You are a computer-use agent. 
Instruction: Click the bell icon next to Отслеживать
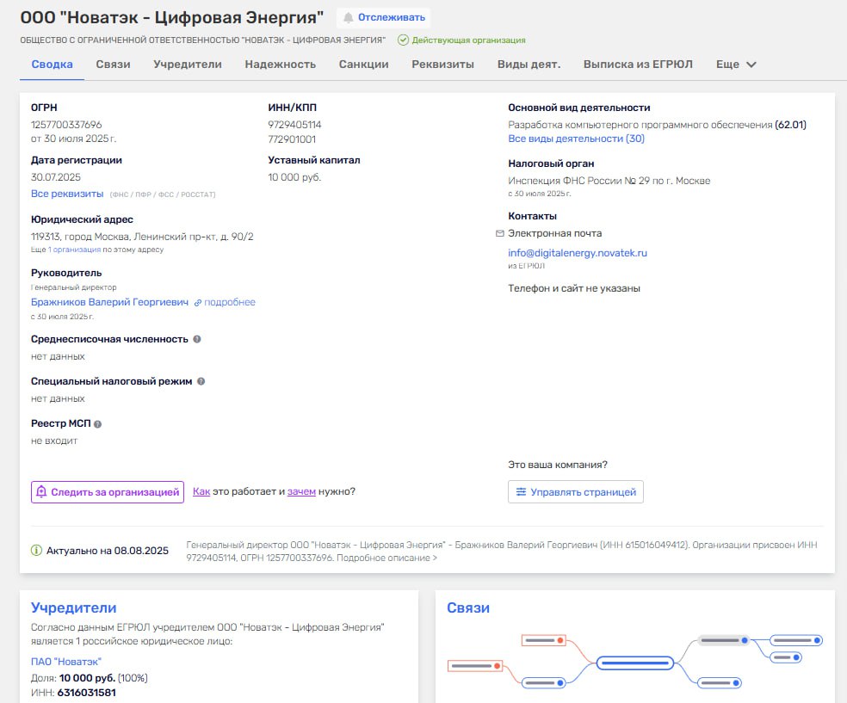349,18
